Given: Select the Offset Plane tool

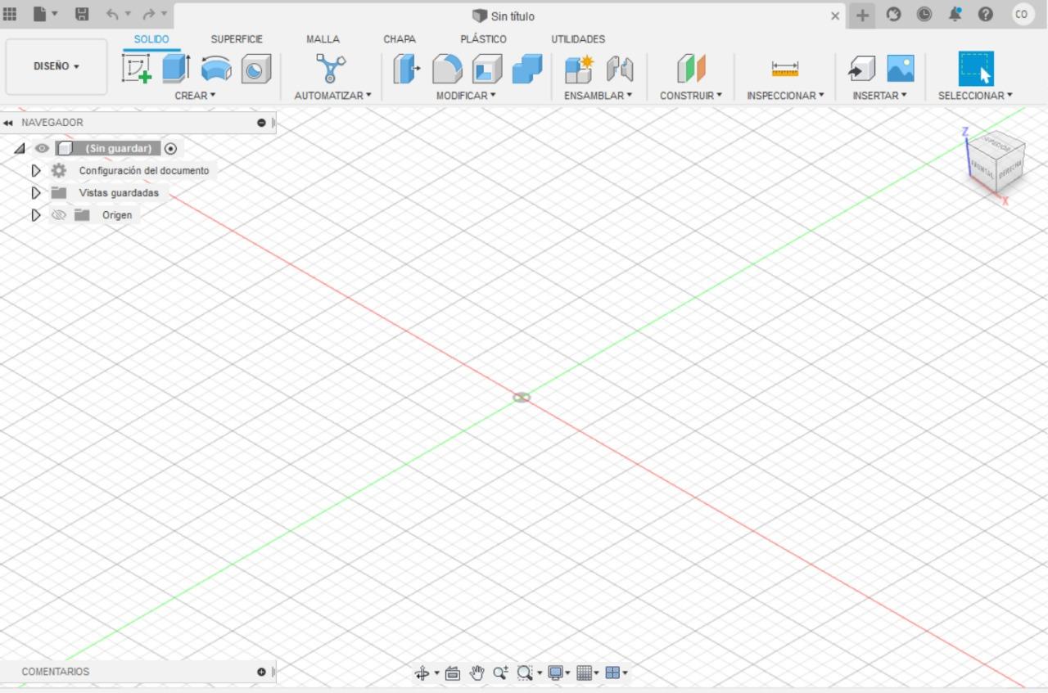Looking at the screenshot, I should coord(691,69).
